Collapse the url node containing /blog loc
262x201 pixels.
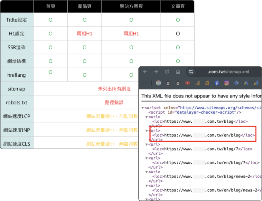[x=146, y=117]
